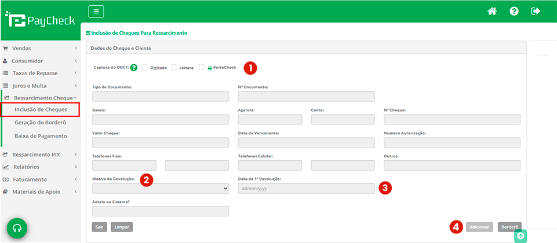This screenshot has height=243, width=557.
Task: Expand the Faturamento chevron
Action: pos(76,179)
